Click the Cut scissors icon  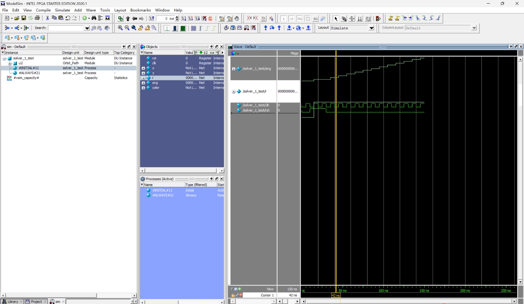pyautogui.click(x=47, y=18)
